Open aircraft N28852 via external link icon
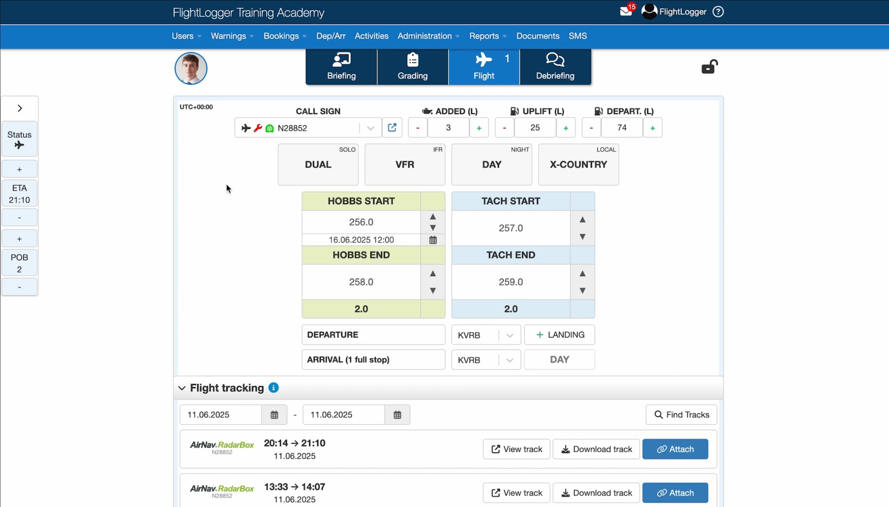Viewport: 889px width, 507px height. [392, 127]
